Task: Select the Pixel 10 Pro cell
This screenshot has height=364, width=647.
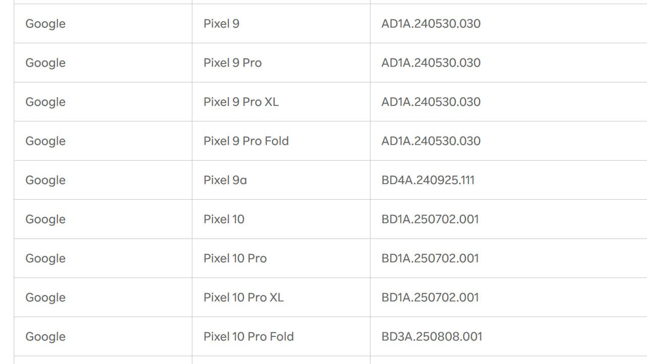Action: 235,258
